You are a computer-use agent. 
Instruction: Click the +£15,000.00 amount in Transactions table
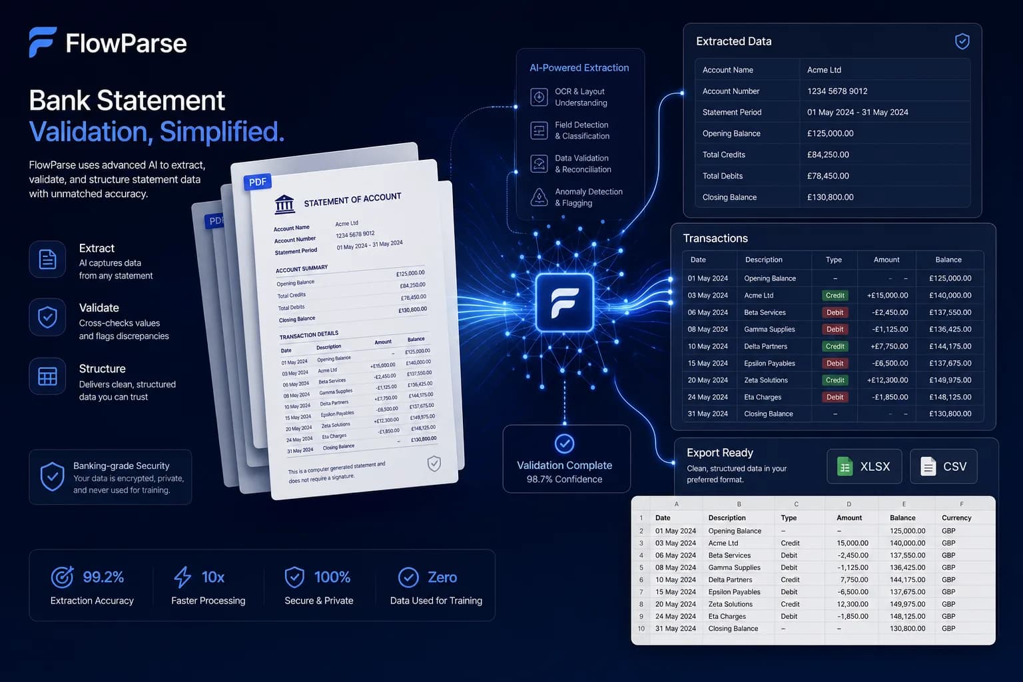point(887,296)
